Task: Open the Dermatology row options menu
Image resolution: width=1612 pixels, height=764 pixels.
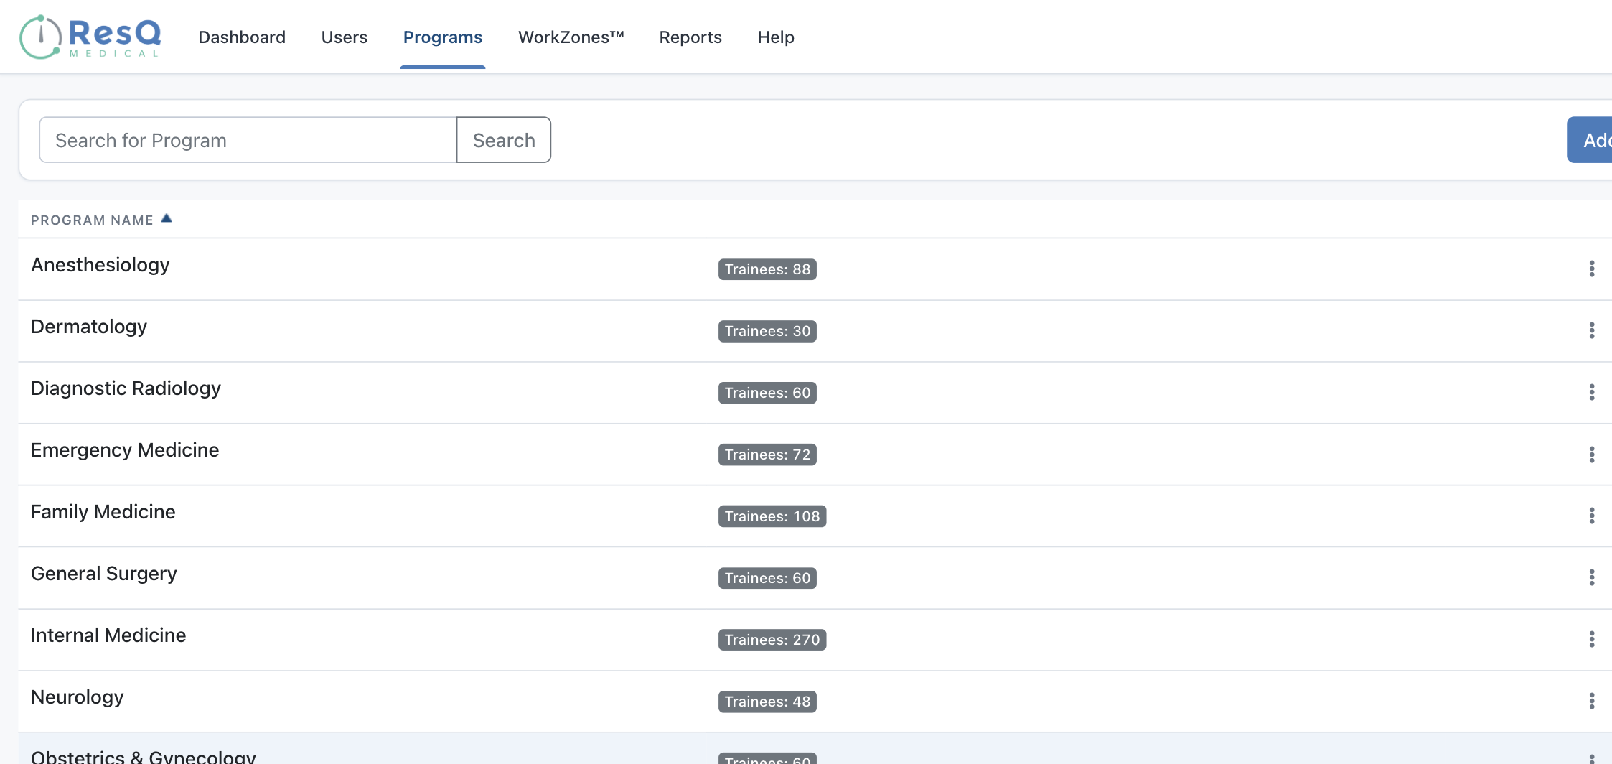Action: tap(1592, 330)
